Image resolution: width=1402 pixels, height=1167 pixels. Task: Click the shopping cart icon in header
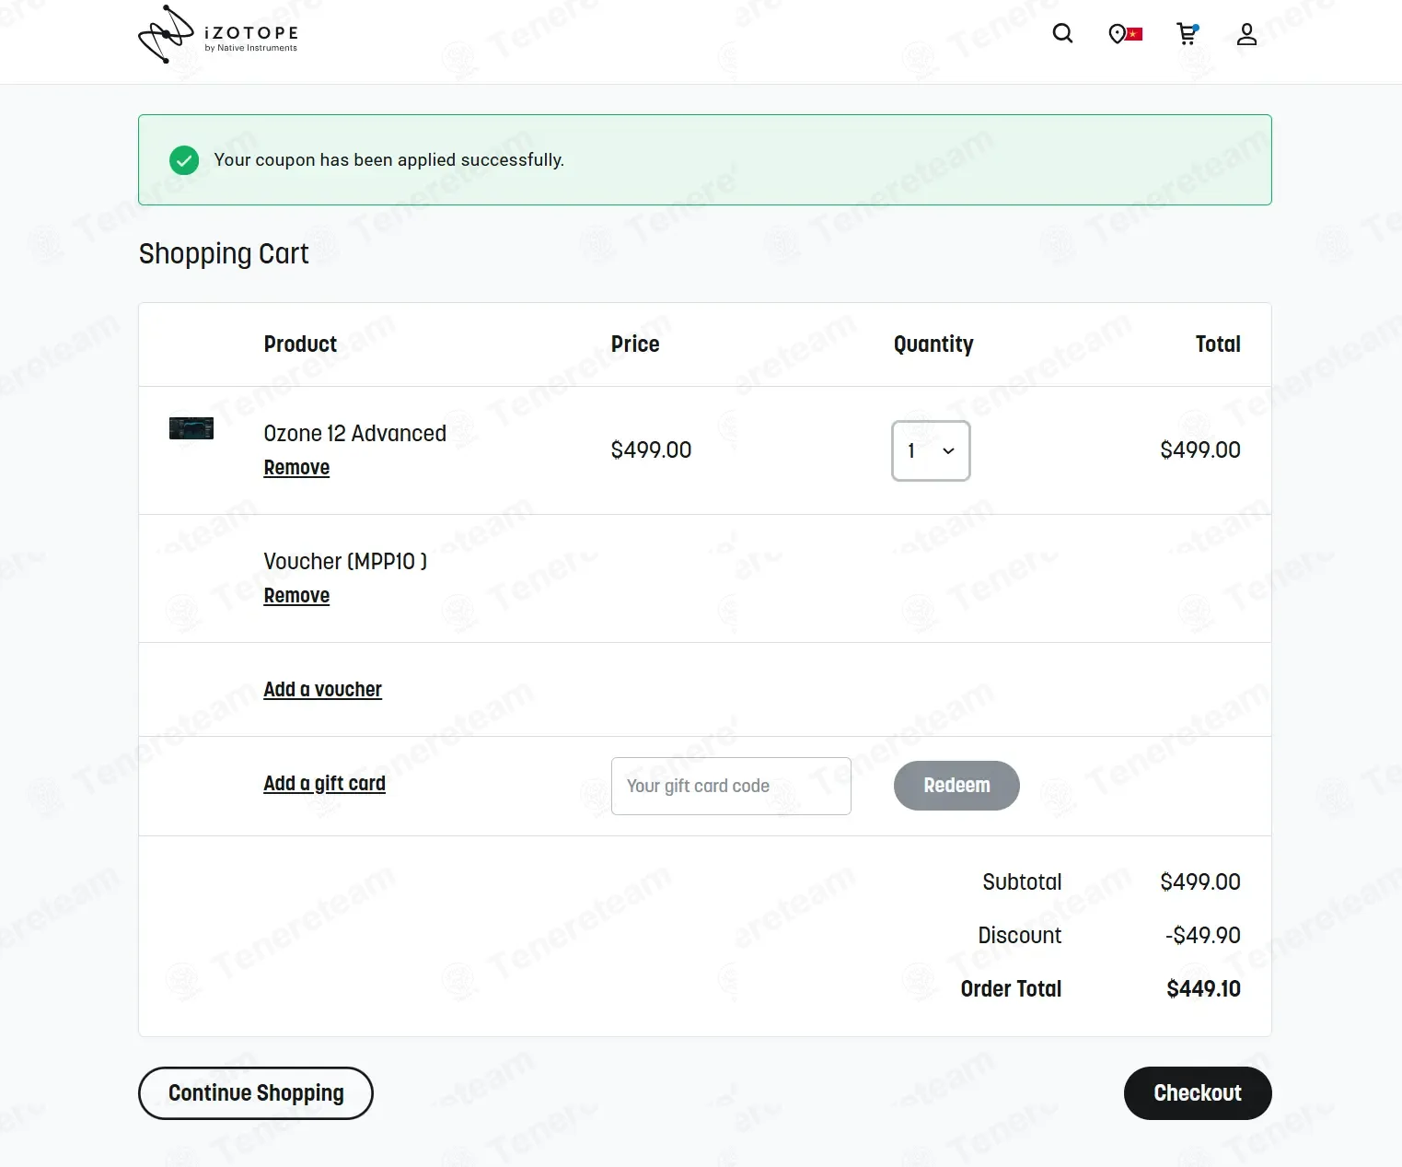1188,34
